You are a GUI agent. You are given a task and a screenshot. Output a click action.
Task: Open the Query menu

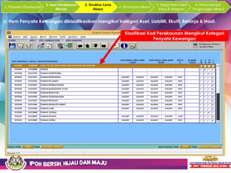click(x=34, y=37)
